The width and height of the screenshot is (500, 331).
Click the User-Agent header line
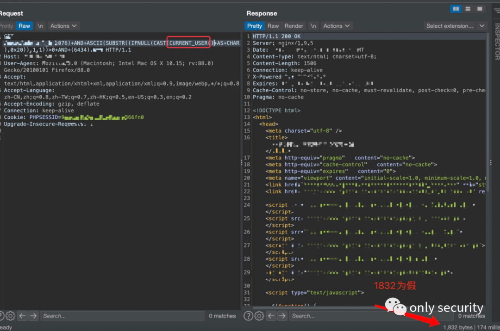click(108, 63)
